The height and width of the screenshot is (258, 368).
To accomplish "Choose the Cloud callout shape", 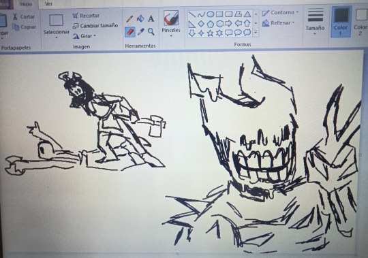I will click(x=247, y=33).
